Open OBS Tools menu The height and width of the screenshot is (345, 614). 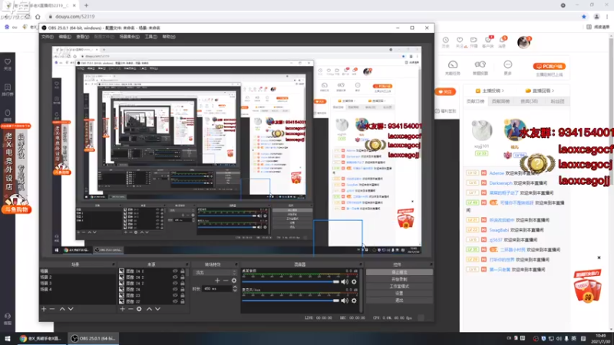pyautogui.click(x=150, y=37)
